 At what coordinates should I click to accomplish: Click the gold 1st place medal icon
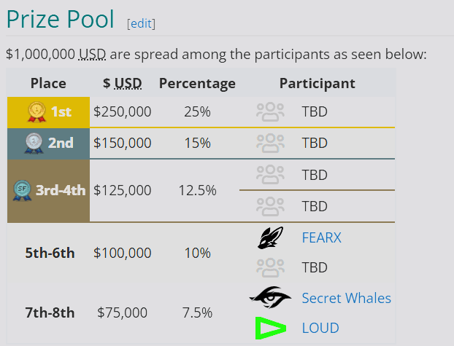tap(36, 112)
